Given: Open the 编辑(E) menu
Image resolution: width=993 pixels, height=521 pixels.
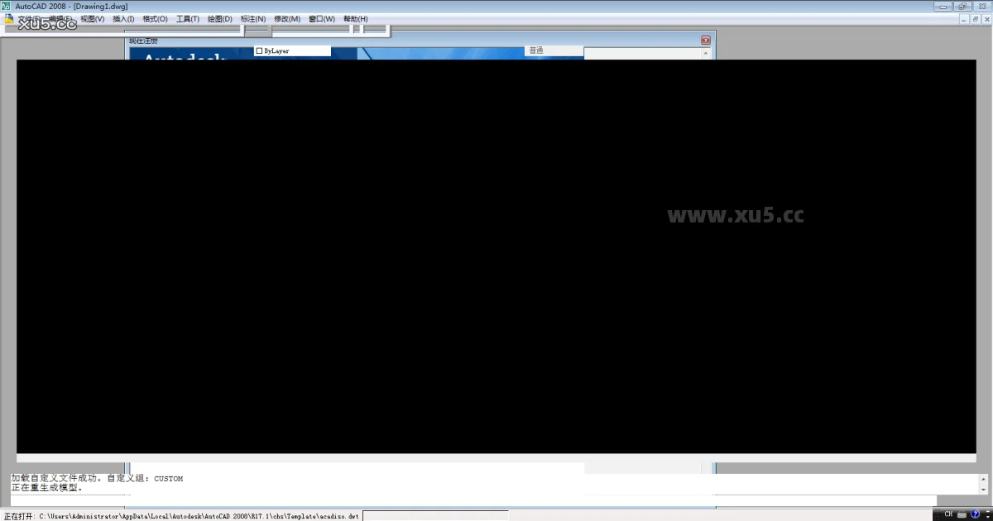Looking at the screenshot, I should tap(60, 19).
